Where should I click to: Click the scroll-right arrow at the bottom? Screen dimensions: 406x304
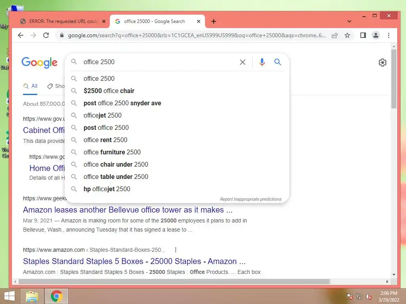point(387,281)
